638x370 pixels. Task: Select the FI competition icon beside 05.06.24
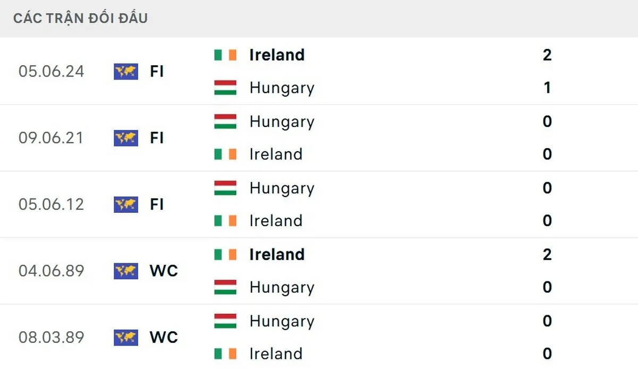(124, 71)
